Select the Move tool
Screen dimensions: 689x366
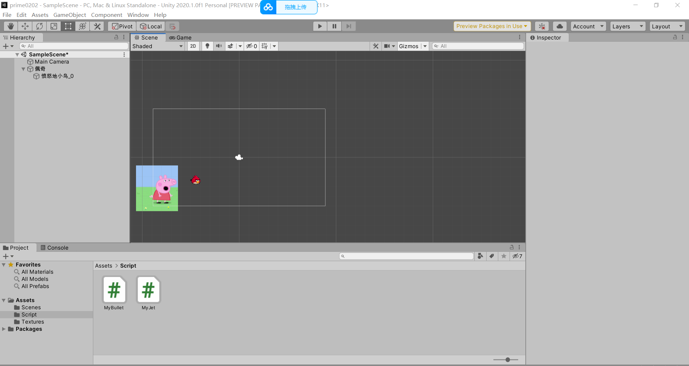[25, 26]
